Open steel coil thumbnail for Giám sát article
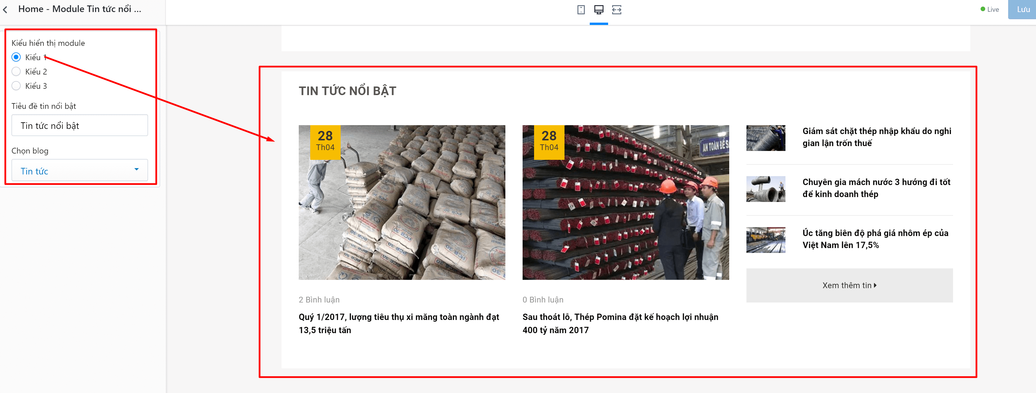The width and height of the screenshot is (1036, 393). click(x=765, y=138)
